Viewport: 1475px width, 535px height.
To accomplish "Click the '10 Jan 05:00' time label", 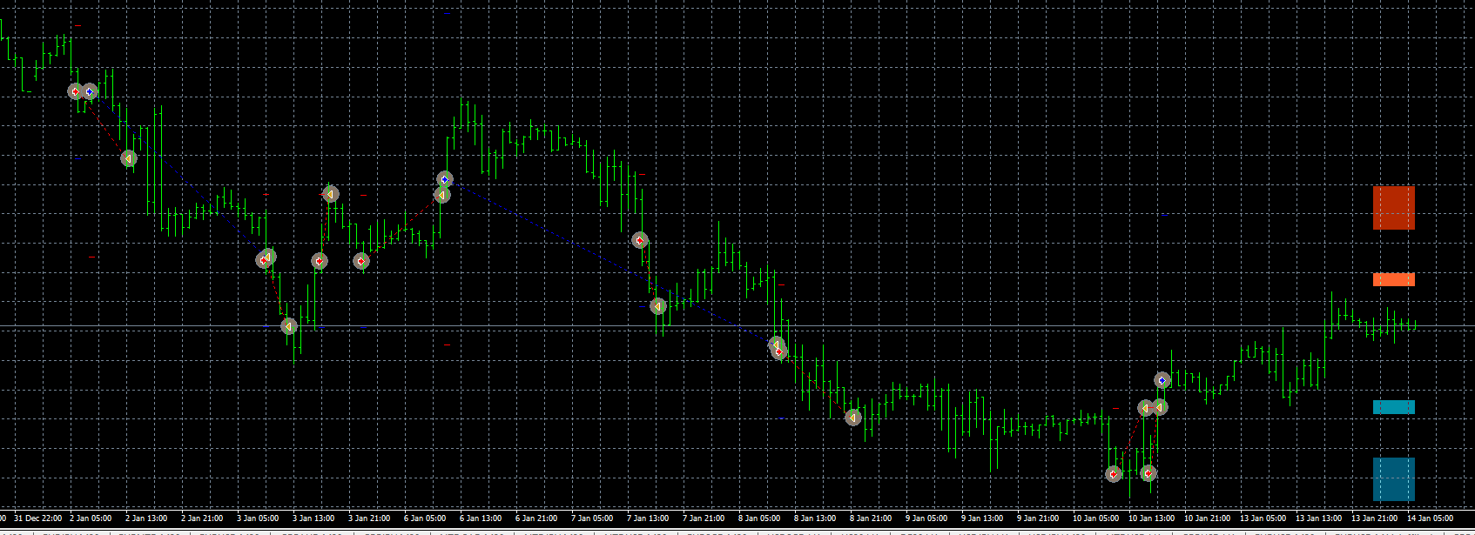I will click(1096, 518).
